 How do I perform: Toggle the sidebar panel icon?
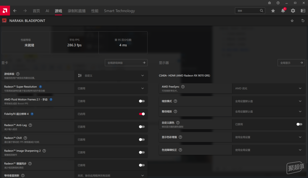pos(303,11)
